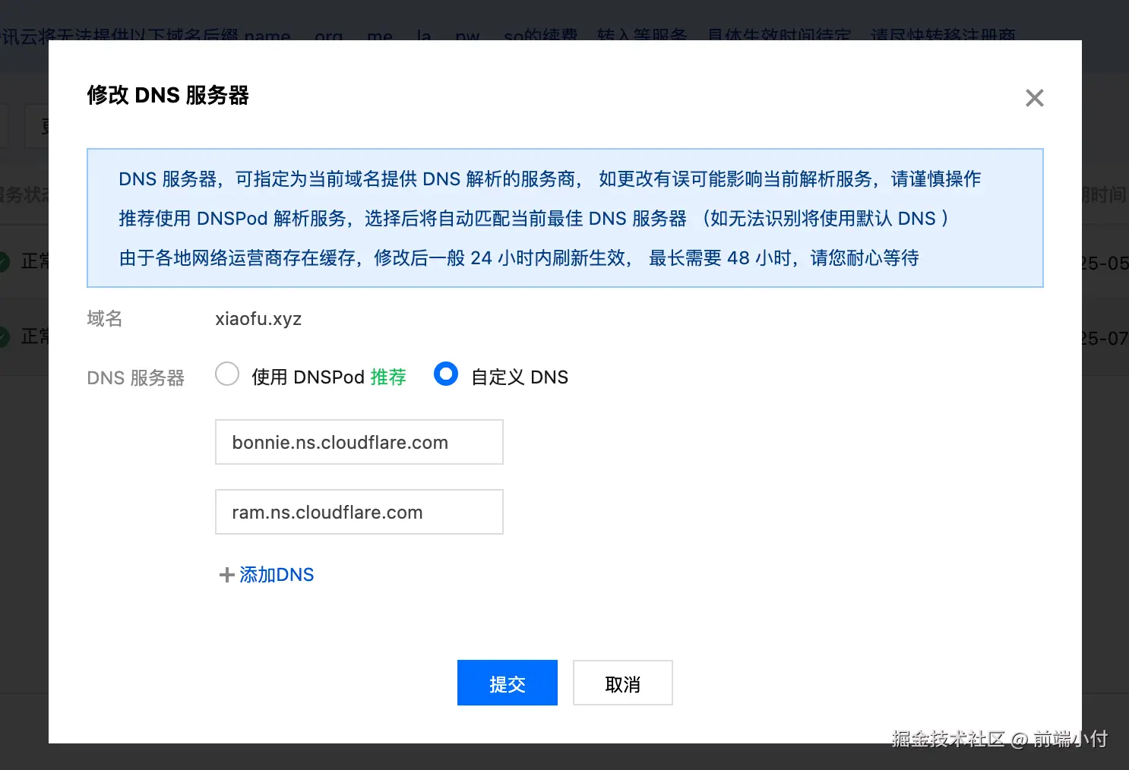1129x770 pixels.
Task: Click the plus icon beside 添加DNS
Action: click(226, 576)
